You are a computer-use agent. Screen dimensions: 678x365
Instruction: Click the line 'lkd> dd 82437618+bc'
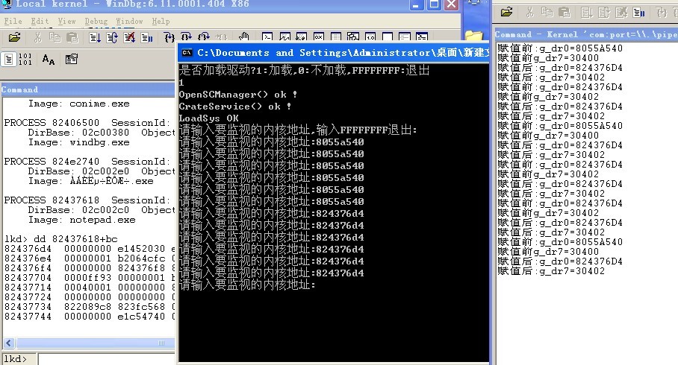tap(61, 239)
